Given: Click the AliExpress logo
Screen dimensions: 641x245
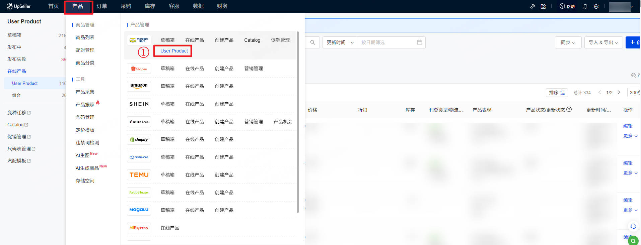Looking at the screenshot, I should coord(139,228).
